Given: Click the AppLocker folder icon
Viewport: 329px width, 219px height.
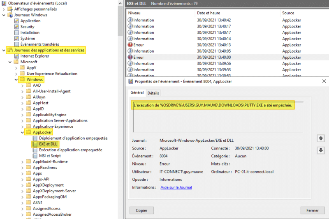Looking at the screenshot, I should coord(28,132).
